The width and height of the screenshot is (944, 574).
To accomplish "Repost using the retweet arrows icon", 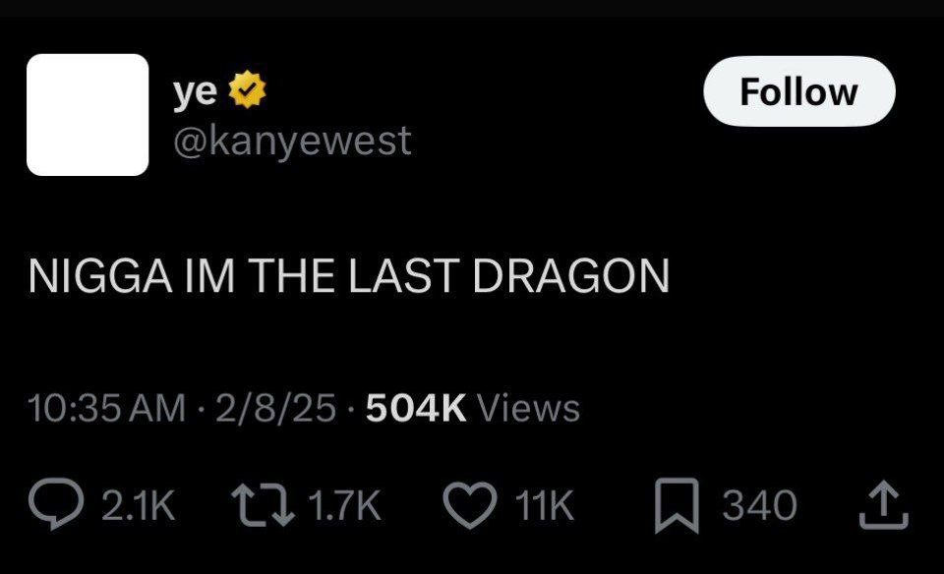I will click(264, 505).
